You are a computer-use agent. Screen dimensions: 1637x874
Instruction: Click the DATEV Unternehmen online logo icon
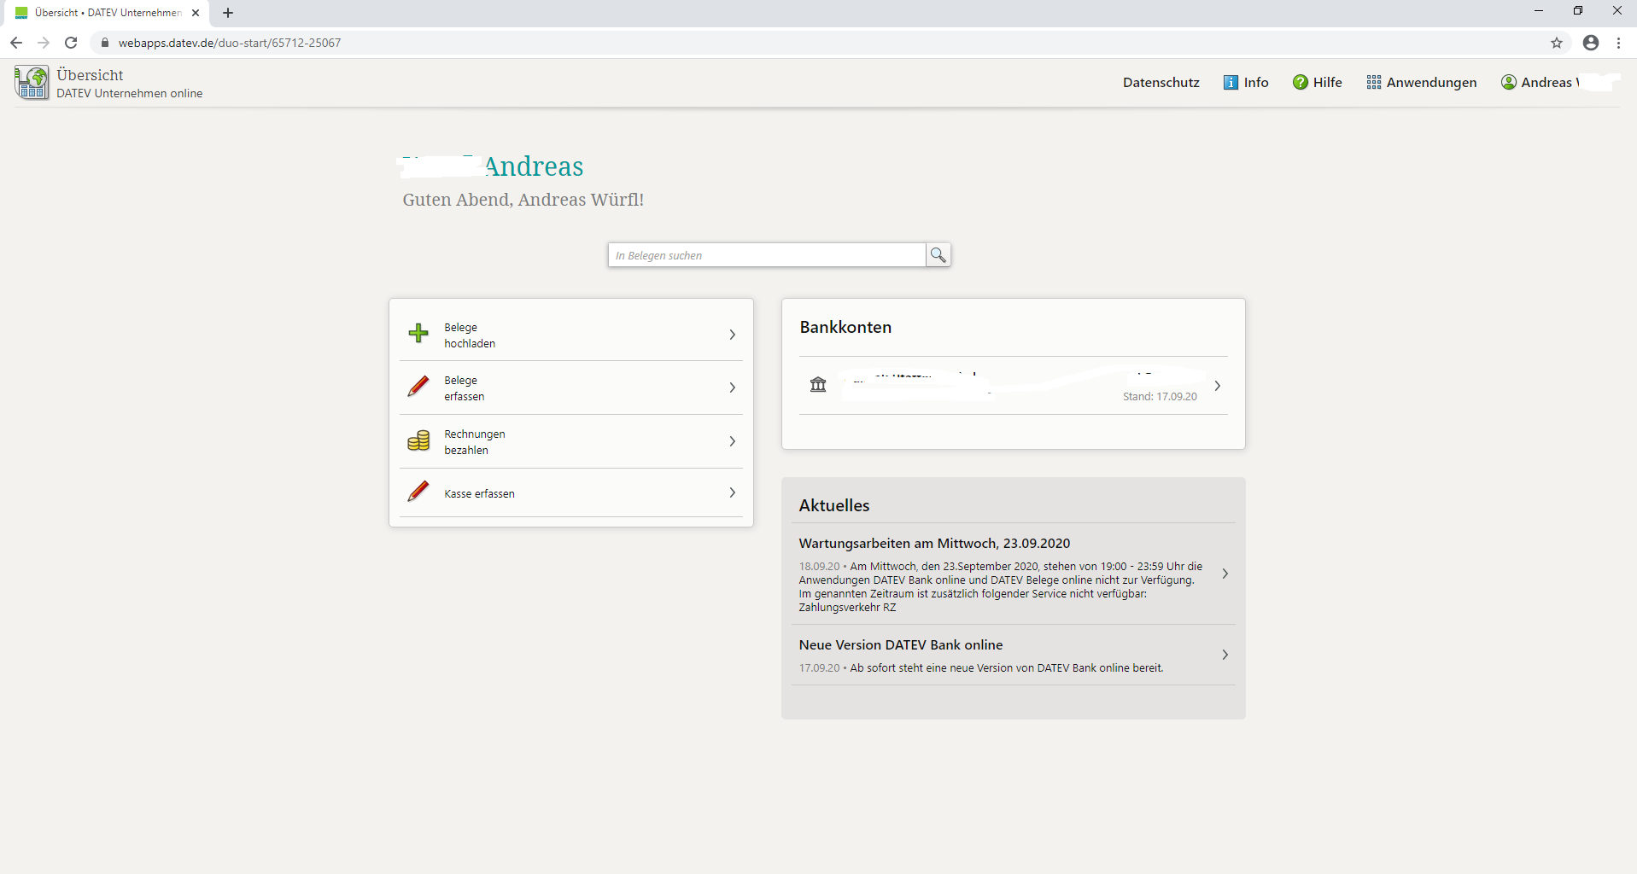tap(32, 82)
